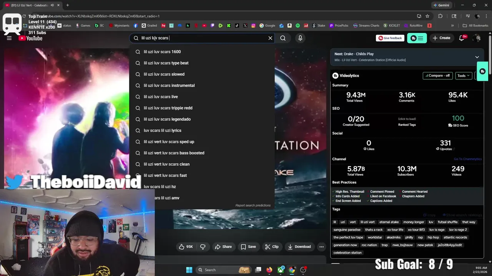Click the 'eternal atake' tag
The height and width of the screenshot is (276, 492).
[389, 222]
